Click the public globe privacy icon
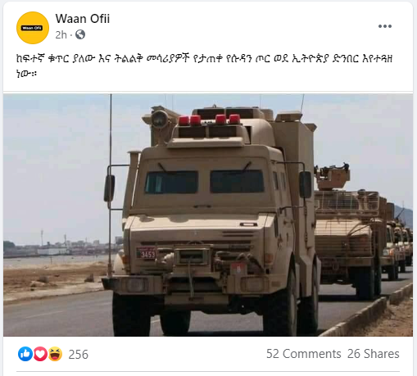The width and height of the screenshot is (417, 376). pyautogui.click(x=80, y=34)
